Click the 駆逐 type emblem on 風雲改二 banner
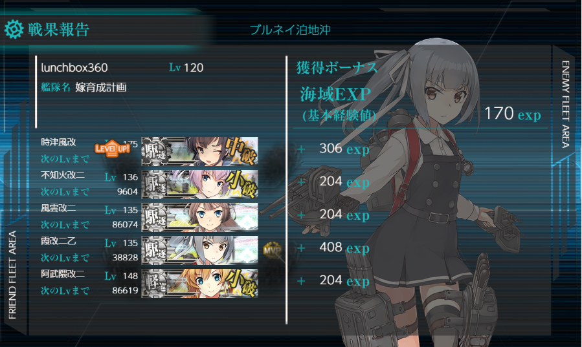Image resolution: width=582 pixels, height=347 pixels. 156,217
